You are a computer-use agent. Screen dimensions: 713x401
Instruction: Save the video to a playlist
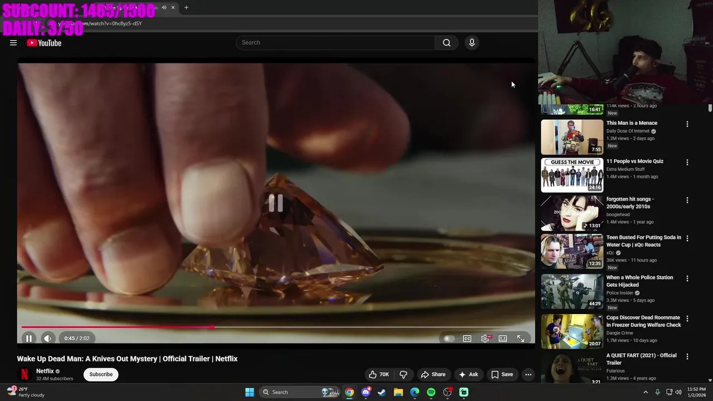pos(502,374)
